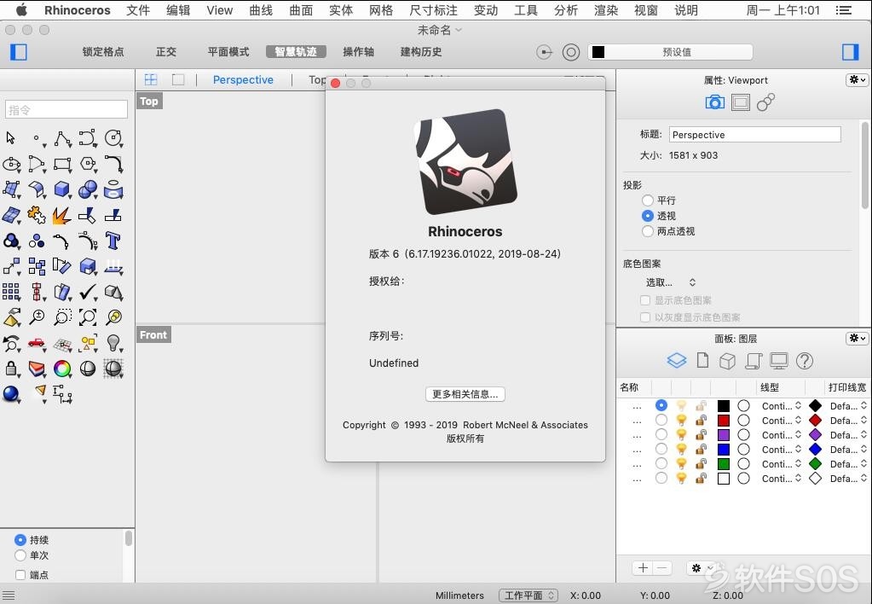
Task: Select the 持续 osnap radio button
Action: [x=20, y=540]
